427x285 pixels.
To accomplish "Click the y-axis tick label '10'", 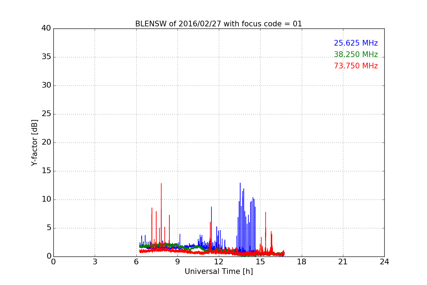I will pos(46,199).
